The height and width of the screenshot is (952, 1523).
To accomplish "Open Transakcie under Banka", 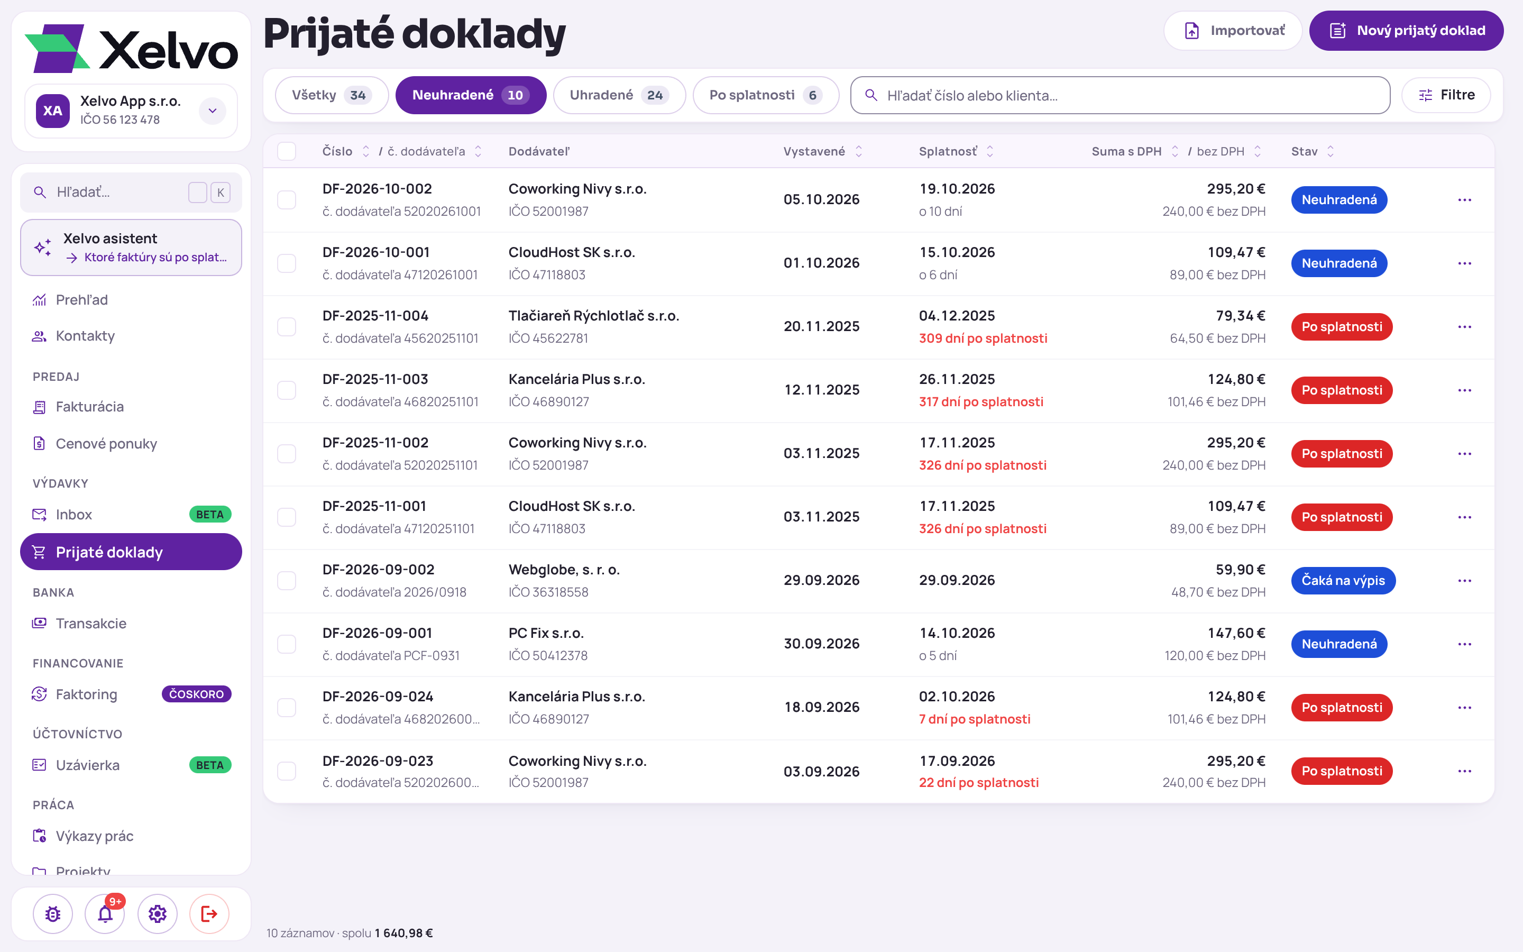I will coord(131,624).
